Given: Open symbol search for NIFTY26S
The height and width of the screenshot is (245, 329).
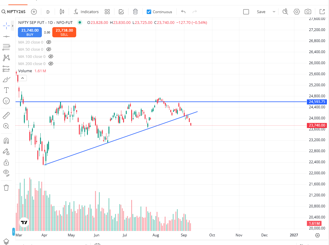Looking at the screenshot, I should pyautogui.click(x=14, y=12).
